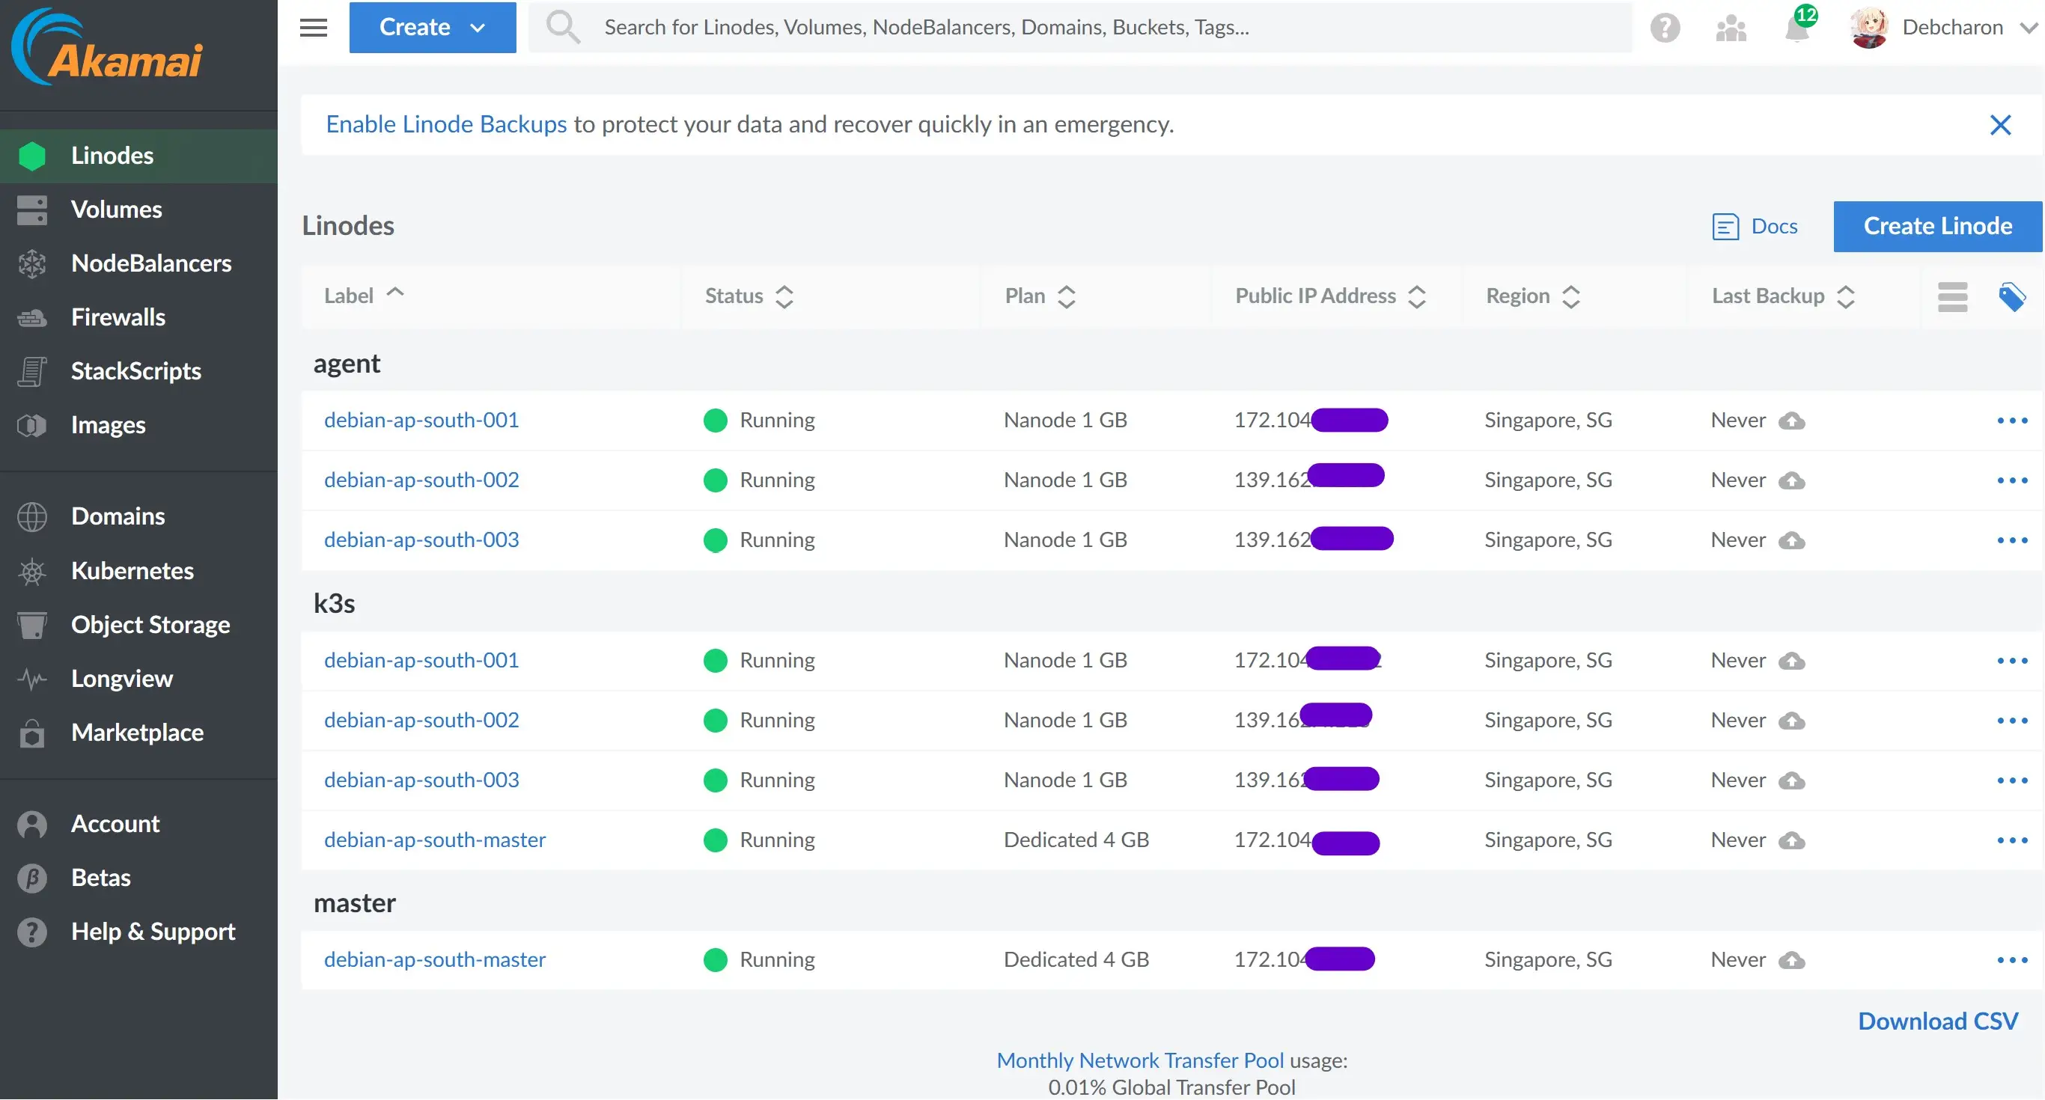Screen dimensions: 2045x1100
Task: Sort the table by Last Backup
Action: pyautogui.click(x=1782, y=296)
